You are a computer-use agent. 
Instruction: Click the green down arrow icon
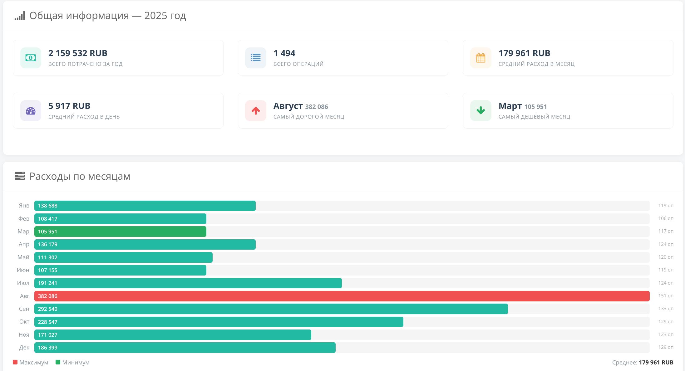tap(480, 111)
